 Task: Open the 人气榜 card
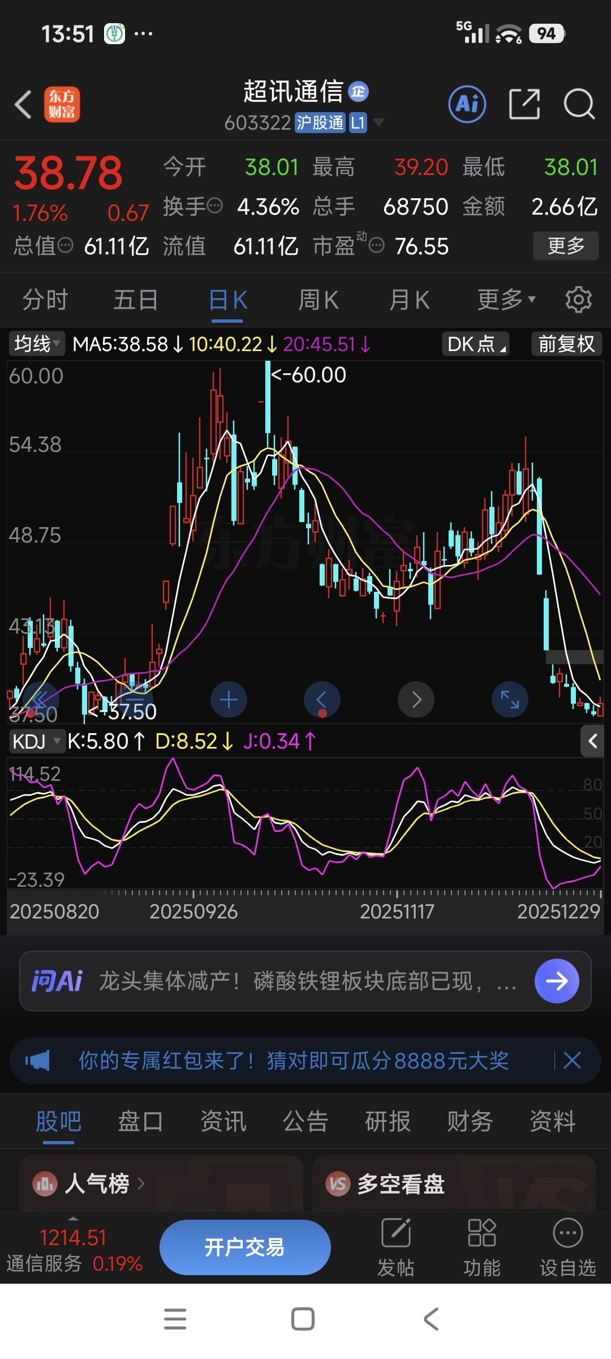[161, 1183]
